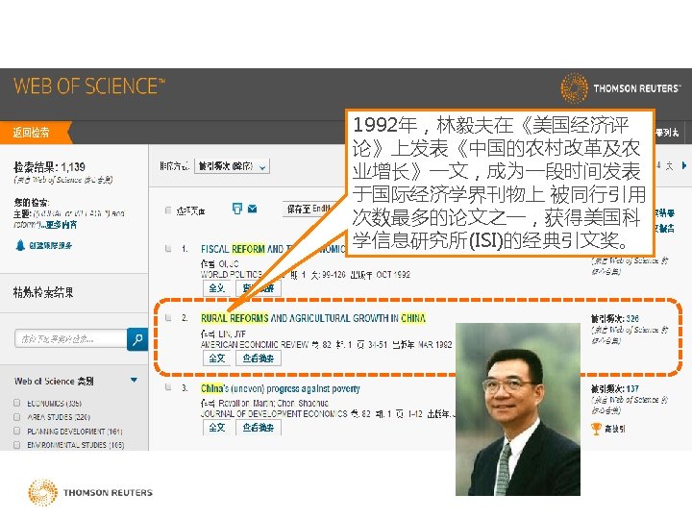Click the view-abstract button for result 2
692x519 pixels.
[259, 358]
